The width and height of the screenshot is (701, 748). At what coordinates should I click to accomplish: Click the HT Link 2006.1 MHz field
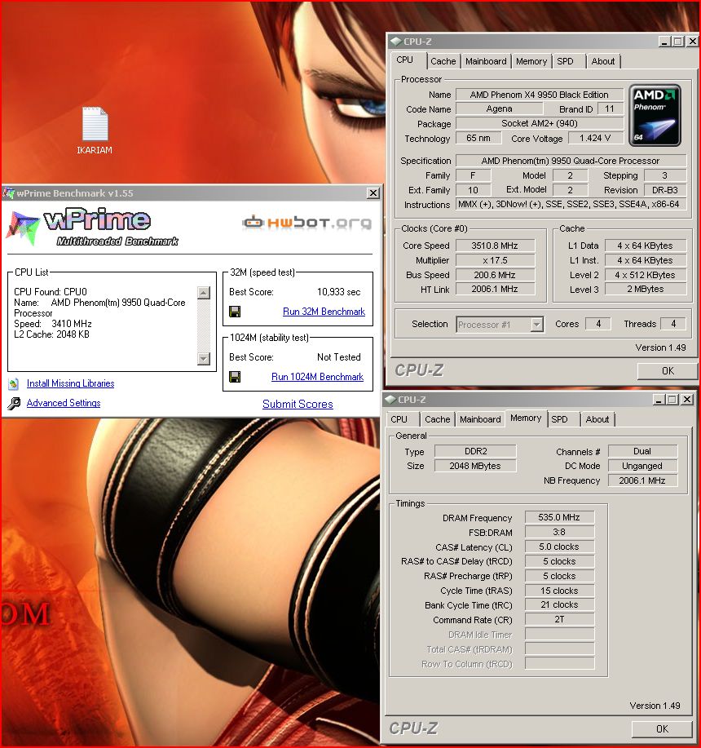pyautogui.click(x=495, y=289)
